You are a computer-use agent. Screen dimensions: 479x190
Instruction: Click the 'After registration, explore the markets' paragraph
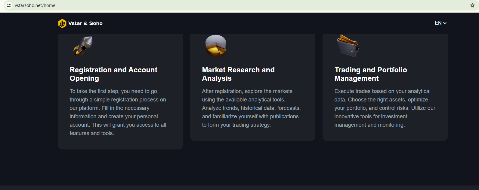tap(251, 108)
